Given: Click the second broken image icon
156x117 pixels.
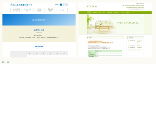Looking at the screenshot, I should pyautogui.click(x=8, y=62).
